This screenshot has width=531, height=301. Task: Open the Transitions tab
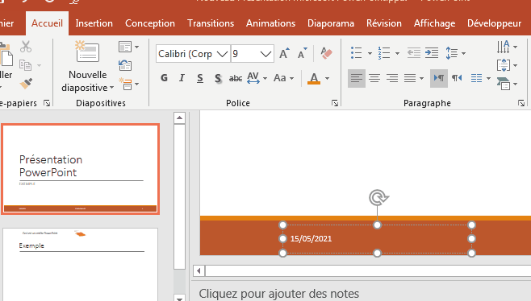tap(211, 23)
